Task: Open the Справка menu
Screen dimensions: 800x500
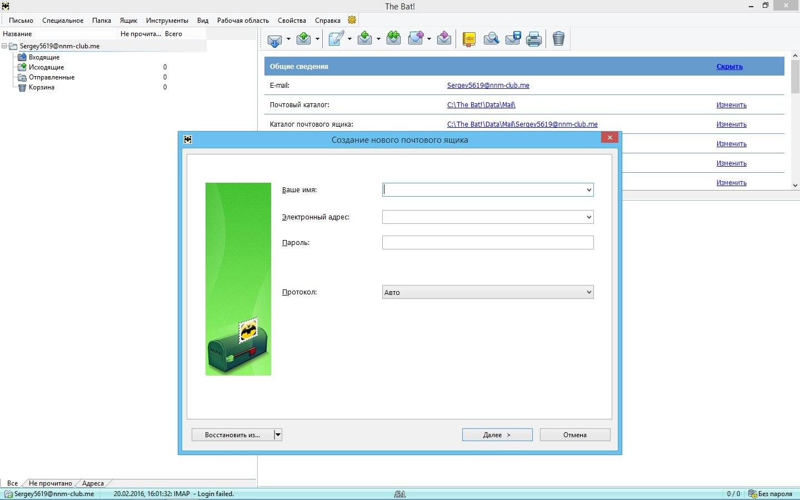Action: tap(328, 21)
